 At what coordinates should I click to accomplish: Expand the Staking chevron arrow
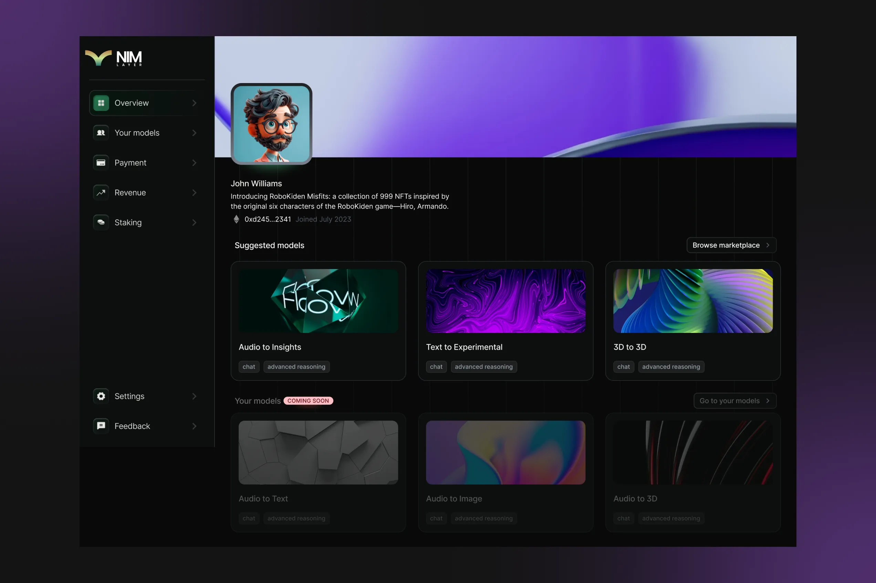[x=194, y=223]
